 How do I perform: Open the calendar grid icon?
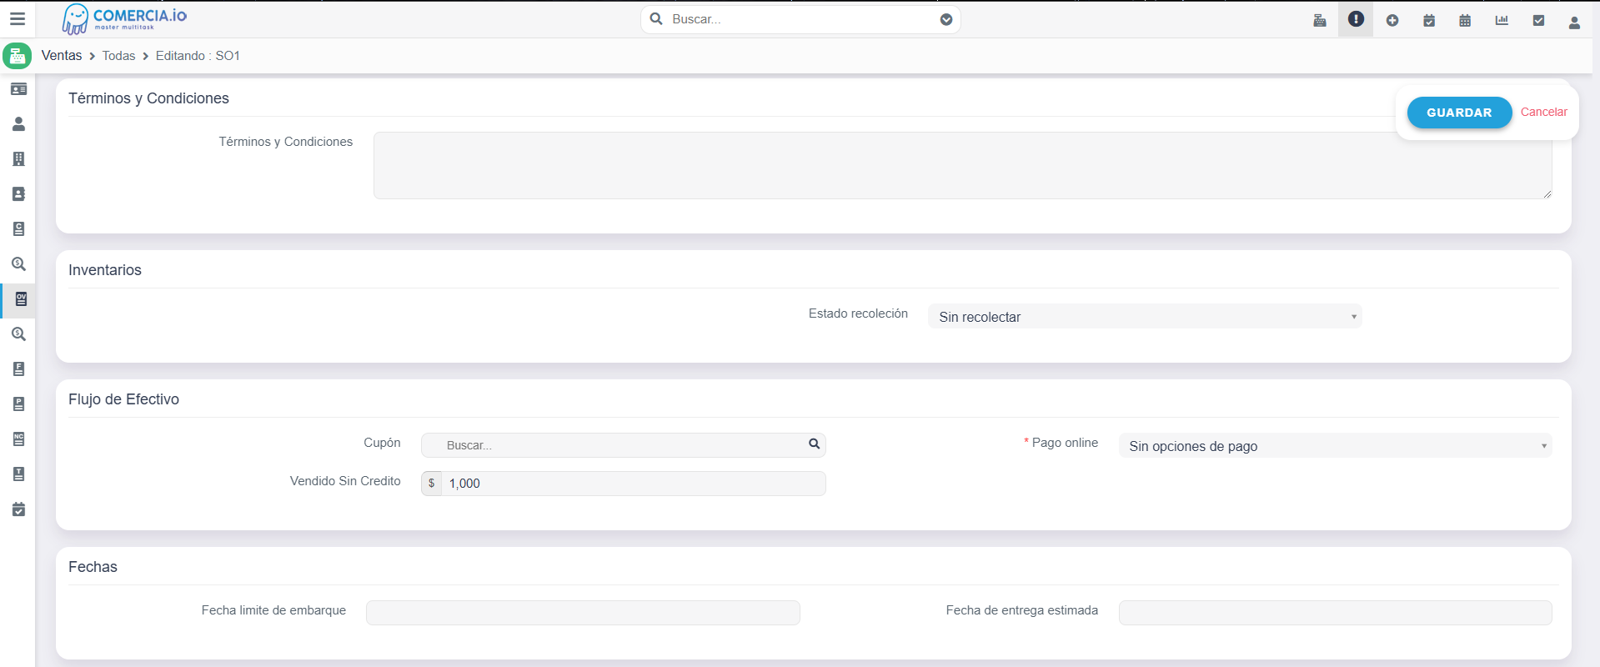(1465, 20)
